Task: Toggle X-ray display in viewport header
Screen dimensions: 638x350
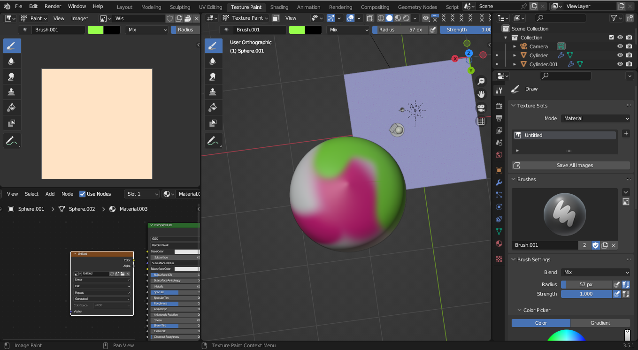Action: point(369,18)
